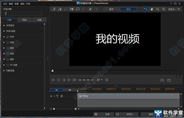This screenshot has height=118, width=184.
Task: Switch to the 对象 tab
Action: click(x=10, y=20)
